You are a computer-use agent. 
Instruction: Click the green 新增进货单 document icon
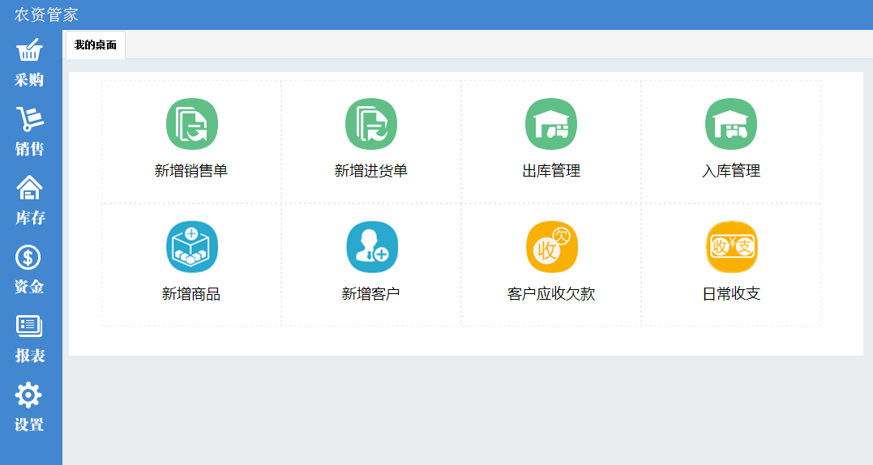[x=371, y=124]
